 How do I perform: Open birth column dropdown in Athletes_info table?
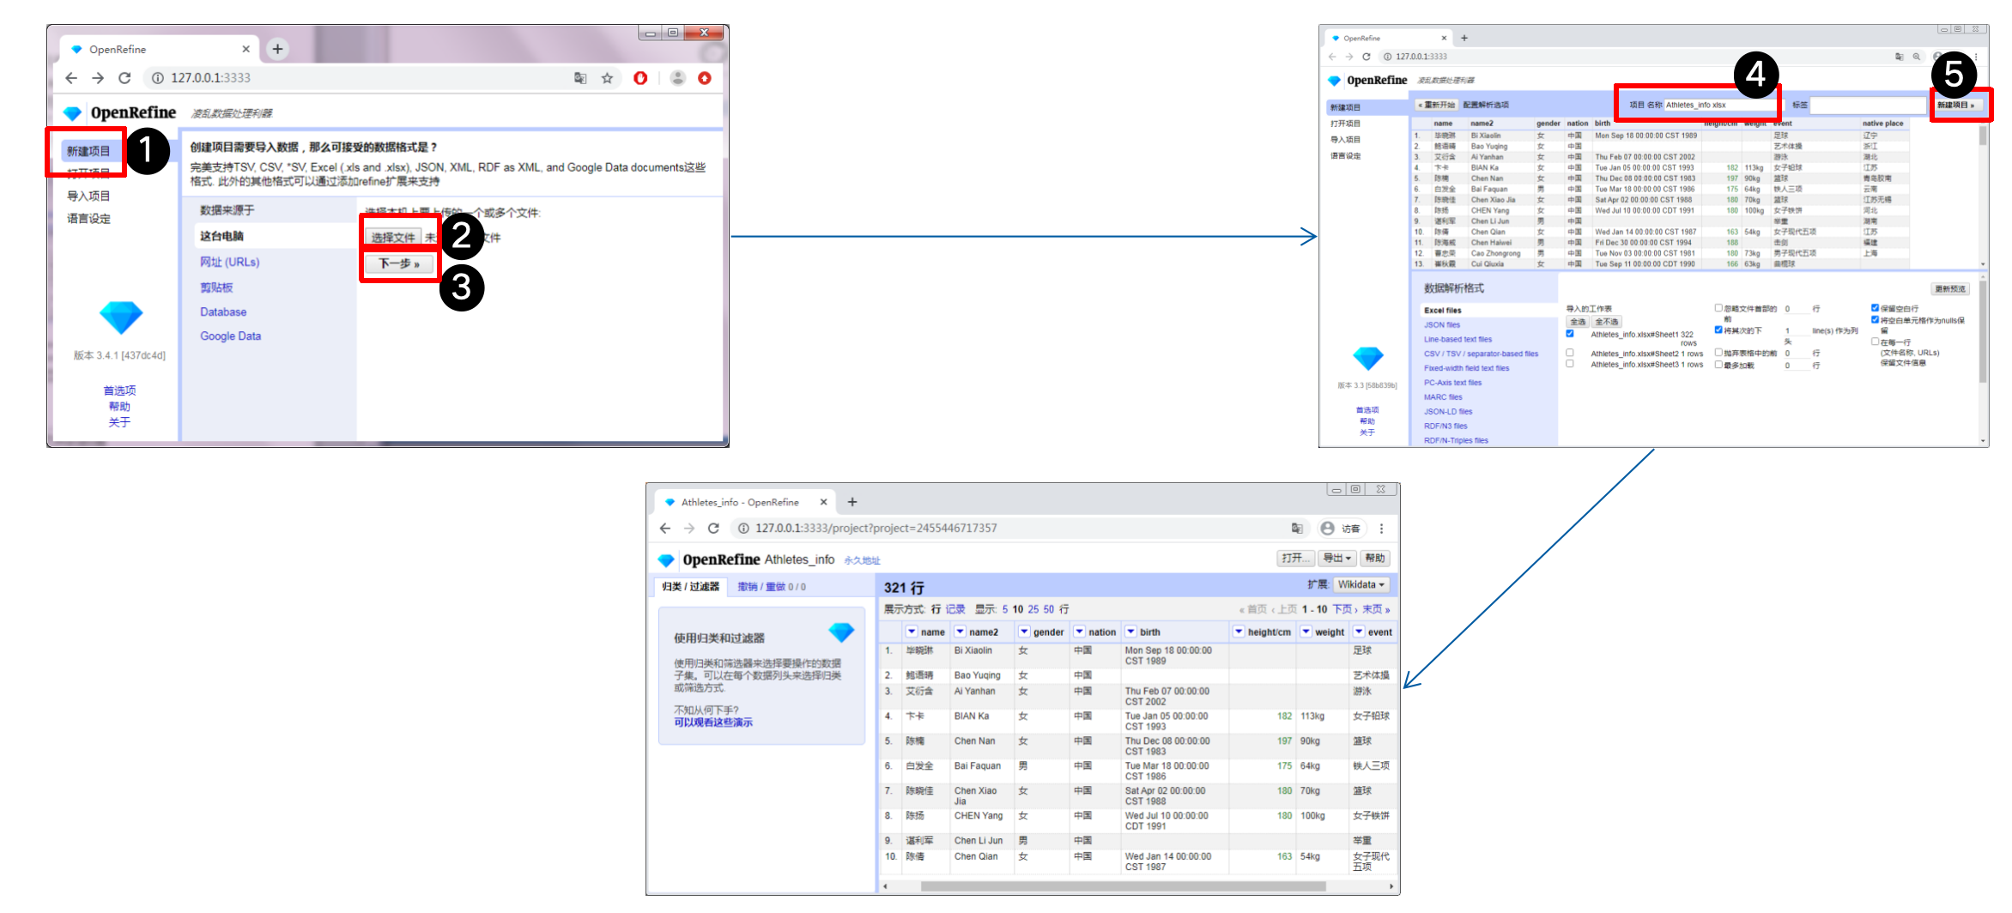1131,632
